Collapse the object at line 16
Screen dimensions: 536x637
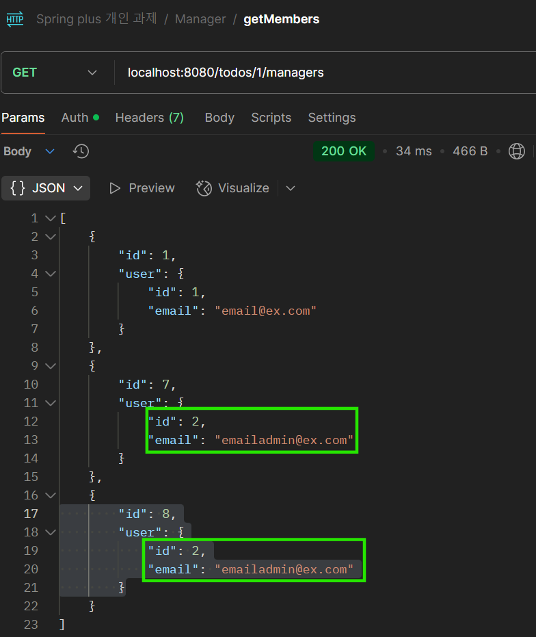click(x=51, y=495)
